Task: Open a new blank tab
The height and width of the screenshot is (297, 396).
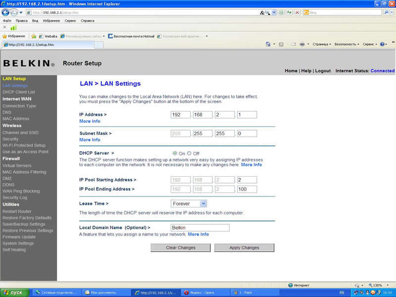Action: [99, 45]
